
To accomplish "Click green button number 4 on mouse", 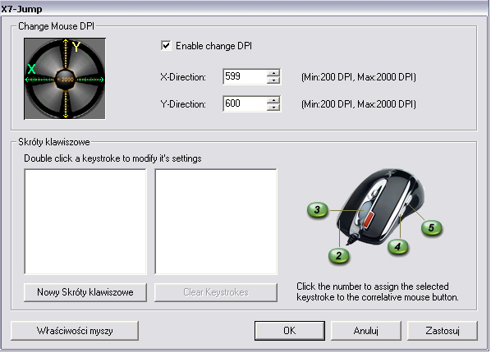I will pyautogui.click(x=397, y=247).
